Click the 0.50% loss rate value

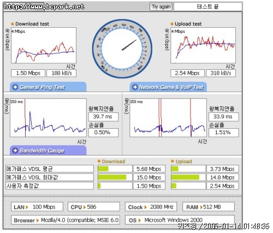click(103, 133)
